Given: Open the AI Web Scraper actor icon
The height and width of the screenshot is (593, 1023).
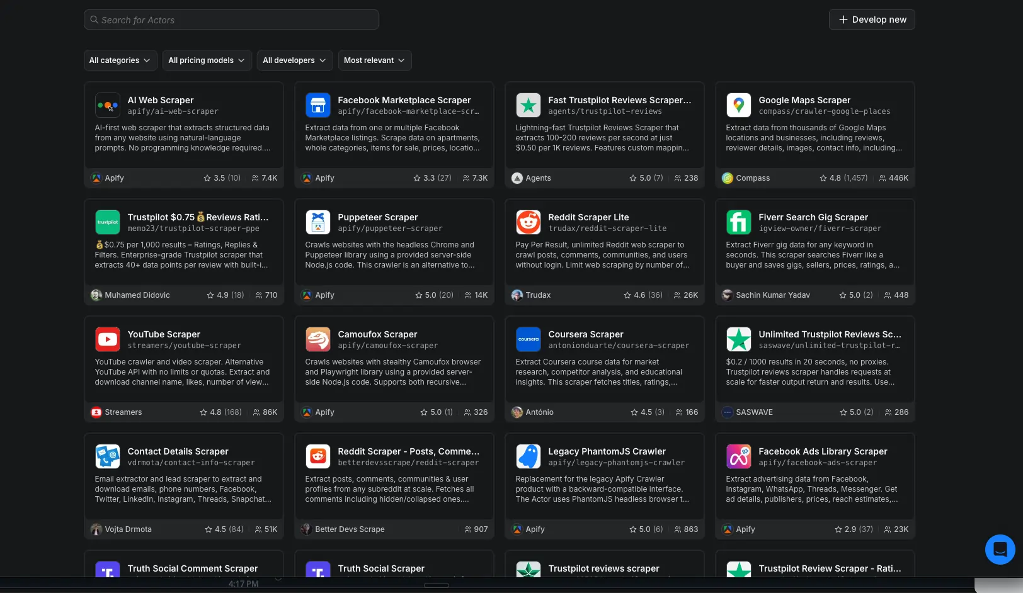Looking at the screenshot, I should click(108, 105).
